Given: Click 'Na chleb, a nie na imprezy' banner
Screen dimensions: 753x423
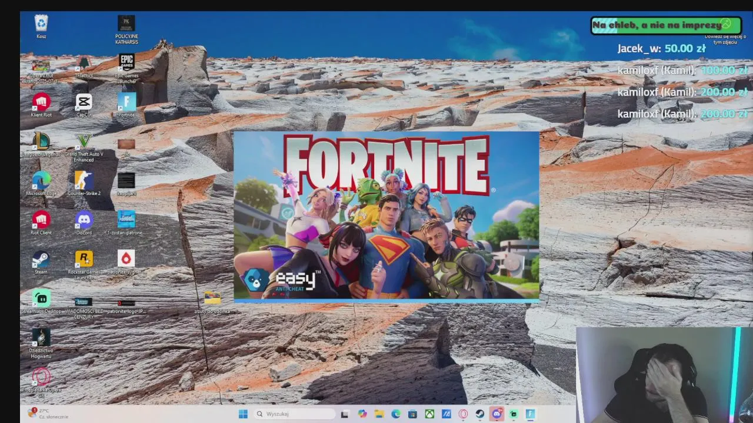Looking at the screenshot, I should click(666, 25).
